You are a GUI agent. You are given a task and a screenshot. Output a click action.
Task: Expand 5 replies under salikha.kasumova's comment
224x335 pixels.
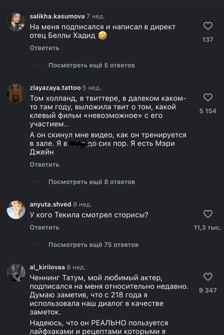92,65
